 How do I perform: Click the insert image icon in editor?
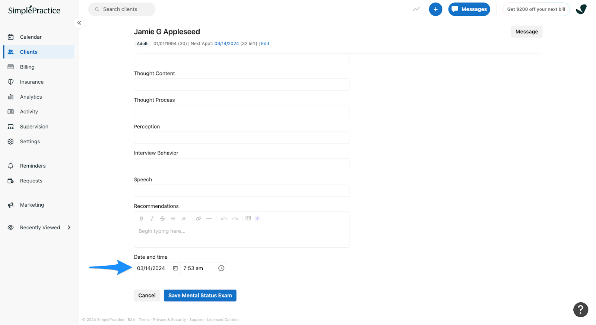tap(248, 218)
